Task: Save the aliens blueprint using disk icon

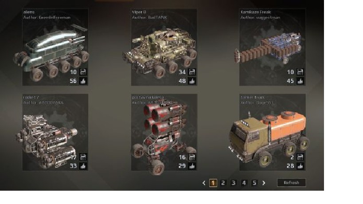Action: click(x=83, y=72)
